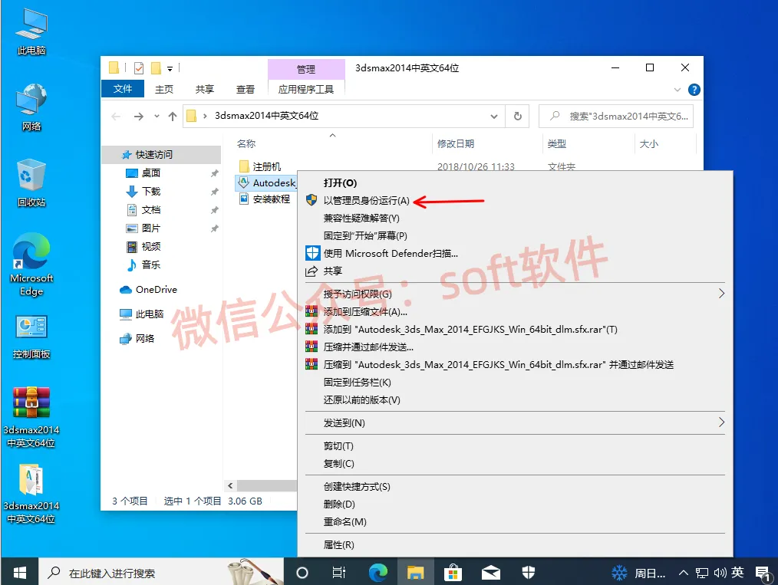Image resolution: width=778 pixels, height=585 pixels.
Task: Open notification center icon
Action: 763,573
